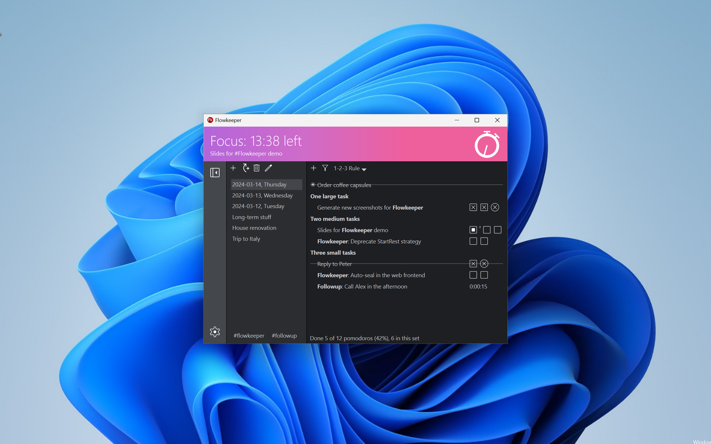Click the Three small tasks heading
The image size is (711, 444).
click(x=333, y=253)
